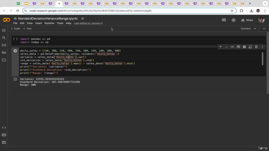Image resolution: width=269 pixels, height=151 pixels.
Task: Add a new Text cell
Action: click(27, 29)
